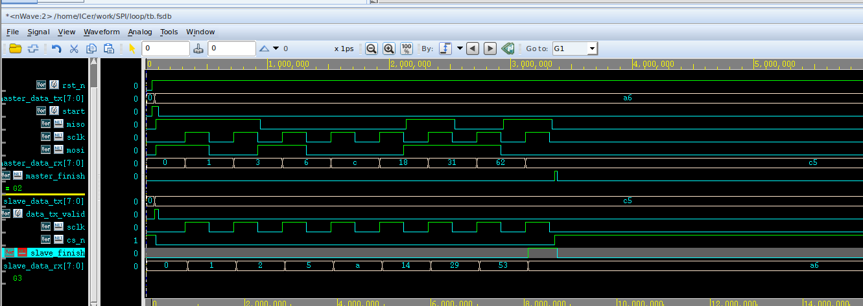This screenshot has width=863, height=306.
Task: Select the mosi signal
Action: pyautogui.click(x=75, y=150)
